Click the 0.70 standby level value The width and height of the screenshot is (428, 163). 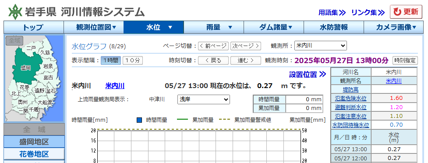click(x=396, y=125)
